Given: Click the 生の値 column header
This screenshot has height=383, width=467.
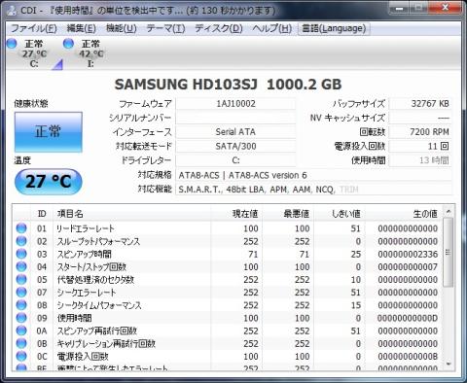Looking at the screenshot, I should tap(403, 214).
